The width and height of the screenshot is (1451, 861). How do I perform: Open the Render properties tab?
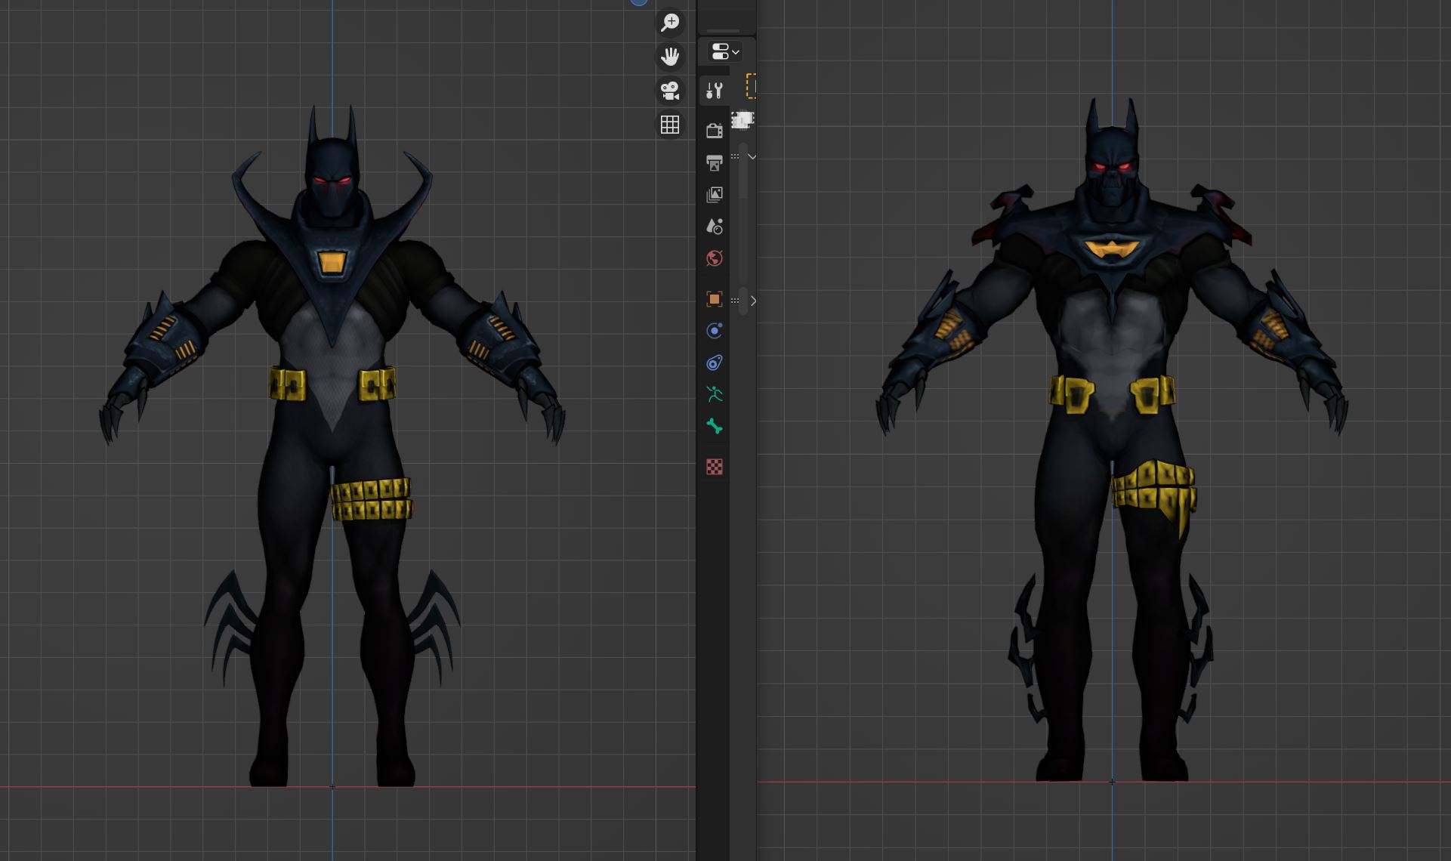pos(715,131)
